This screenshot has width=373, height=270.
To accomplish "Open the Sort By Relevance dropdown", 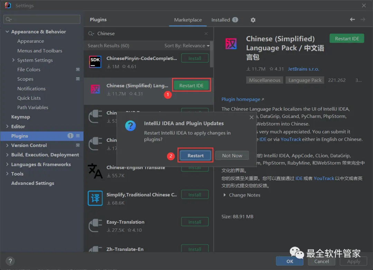I will point(187,46).
